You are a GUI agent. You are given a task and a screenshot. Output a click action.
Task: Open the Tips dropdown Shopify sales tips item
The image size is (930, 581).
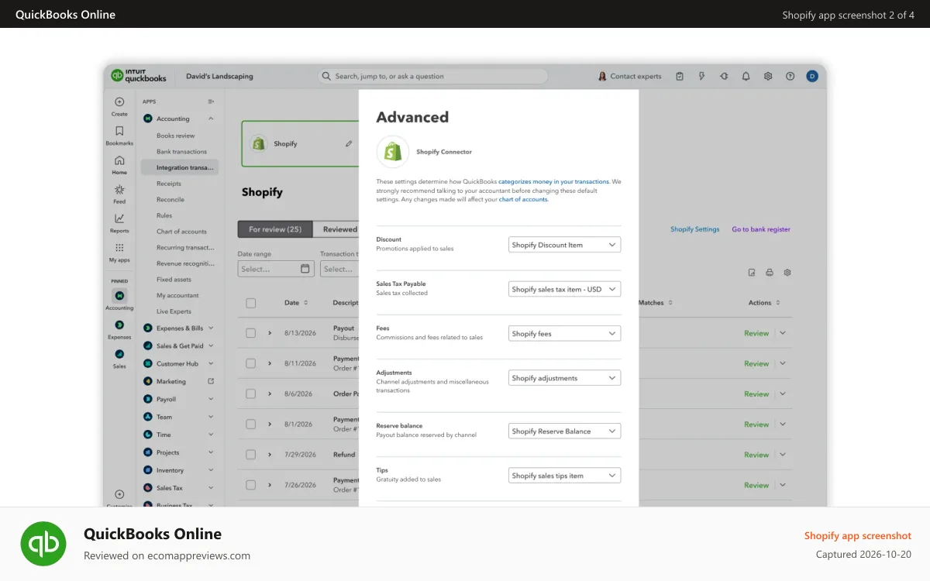pyautogui.click(x=564, y=476)
